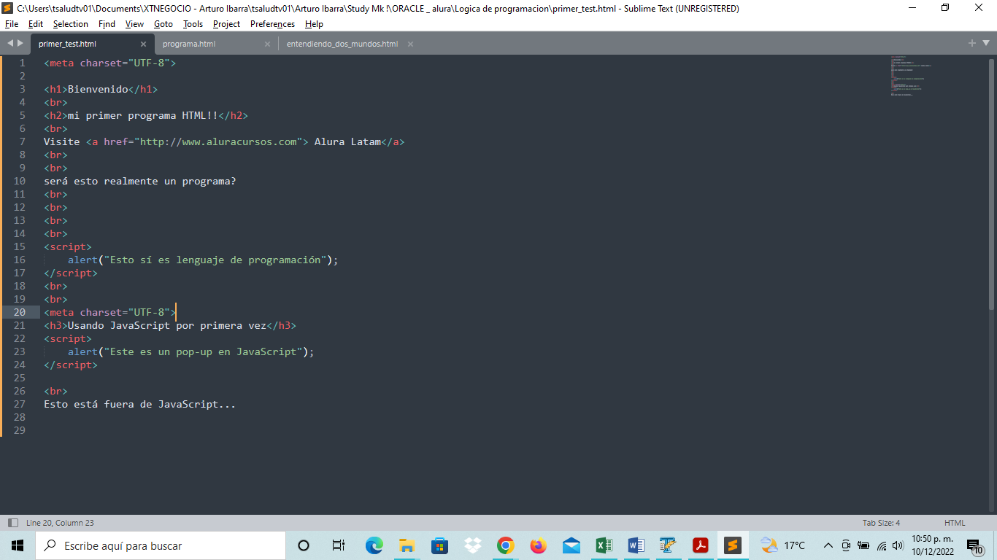Image resolution: width=997 pixels, height=560 pixels.
Task: Open Task View in taskbar
Action: [x=338, y=545]
